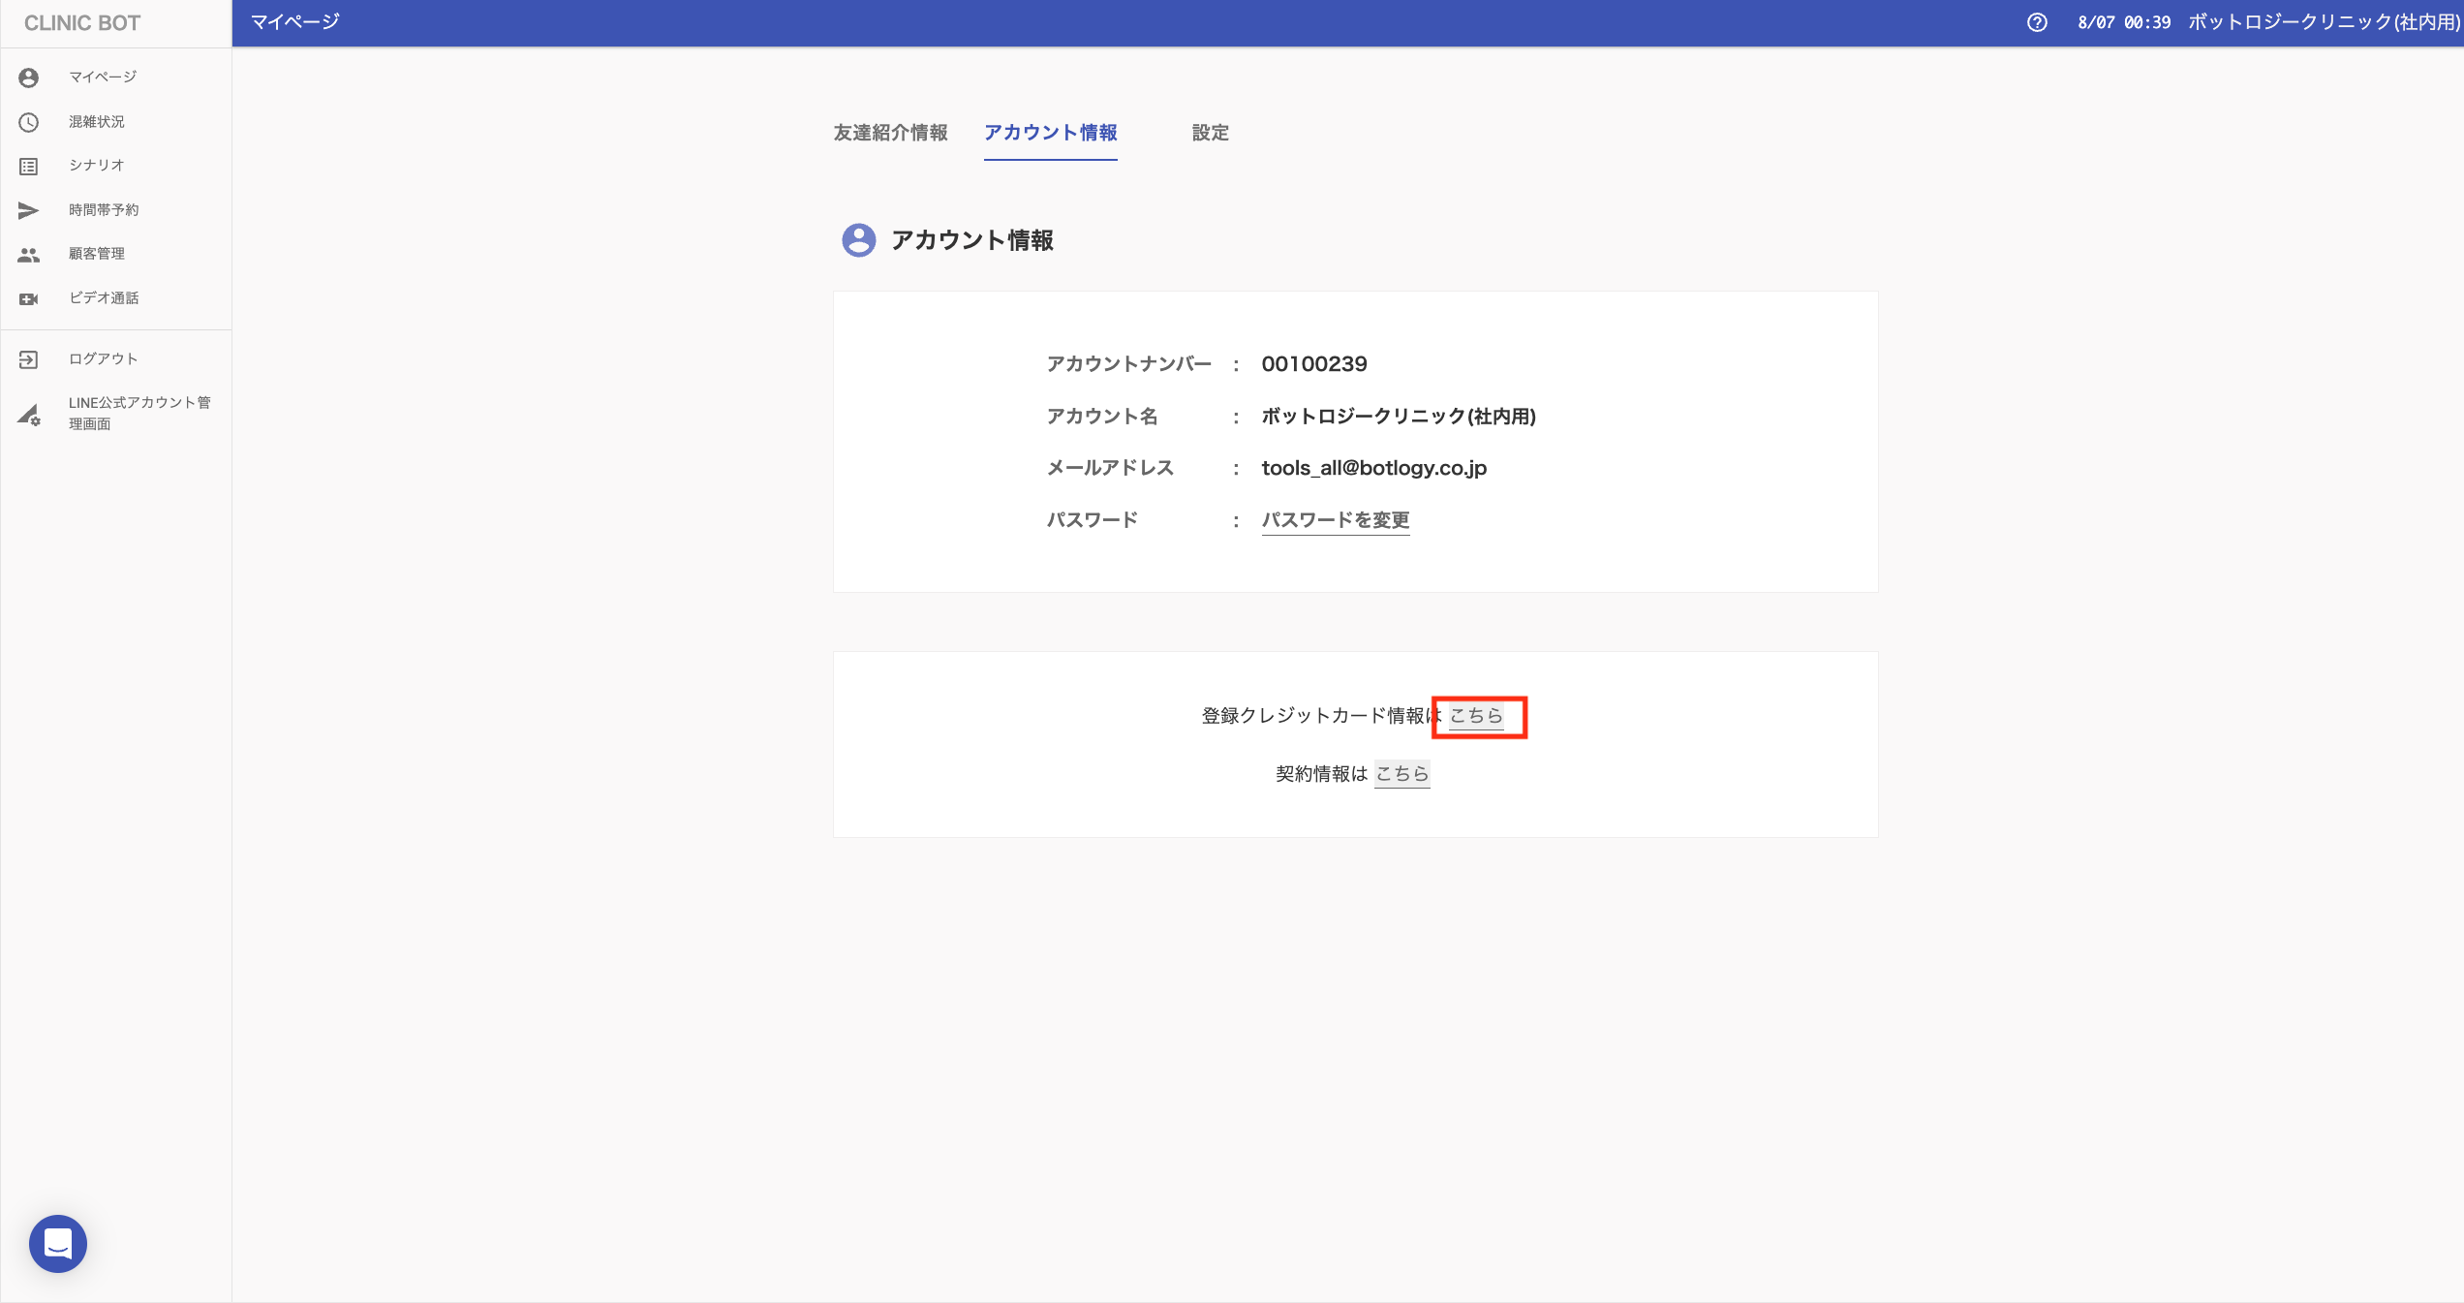Click the people icon for 顧客管理
Screen dimensions: 2464x1303
[29, 255]
